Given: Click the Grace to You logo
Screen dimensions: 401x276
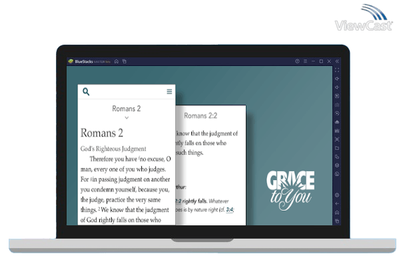Looking at the screenshot, I should tap(290, 190).
